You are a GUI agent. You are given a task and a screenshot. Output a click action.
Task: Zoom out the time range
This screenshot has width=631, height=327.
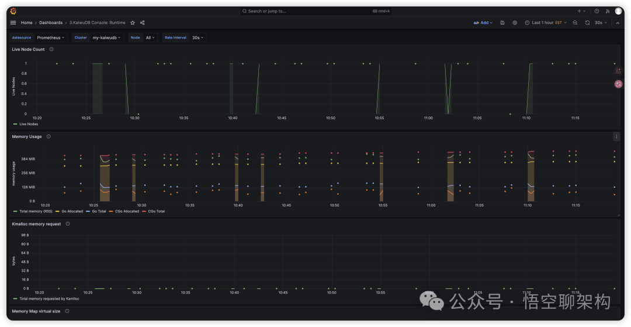pos(575,23)
